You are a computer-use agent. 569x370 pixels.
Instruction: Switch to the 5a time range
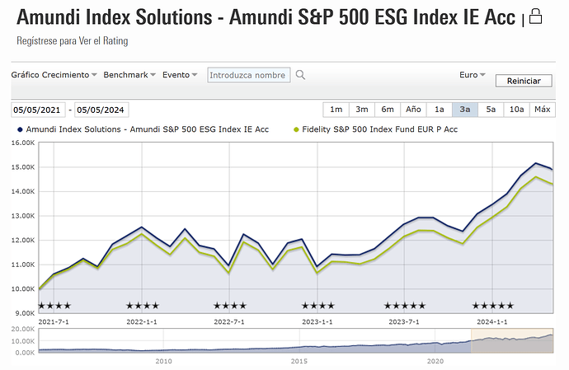click(x=491, y=110)
